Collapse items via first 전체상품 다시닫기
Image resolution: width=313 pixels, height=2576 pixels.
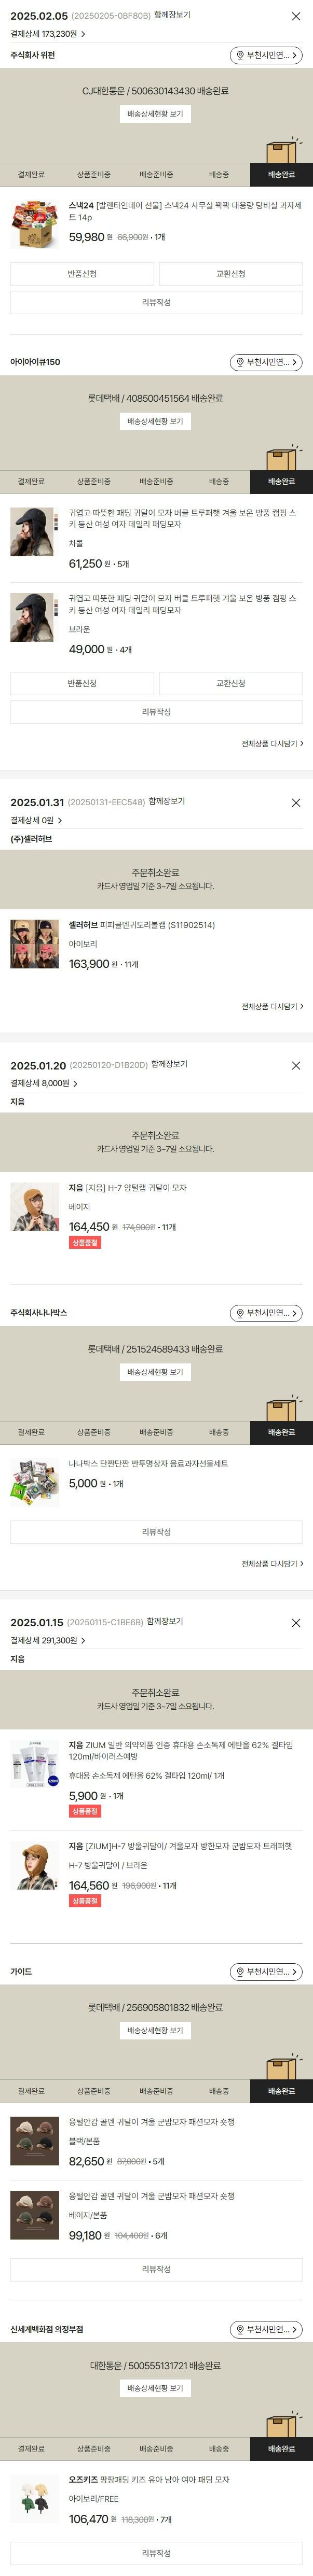coord(272,744)
